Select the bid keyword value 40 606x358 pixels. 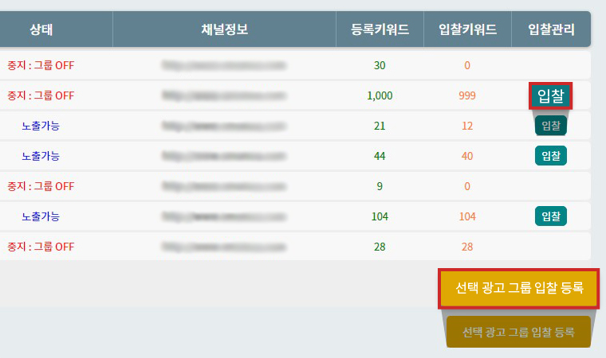click(467, 156)
